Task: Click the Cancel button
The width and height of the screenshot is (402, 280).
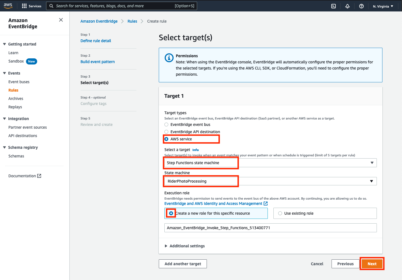Action: tap(317, 264)
